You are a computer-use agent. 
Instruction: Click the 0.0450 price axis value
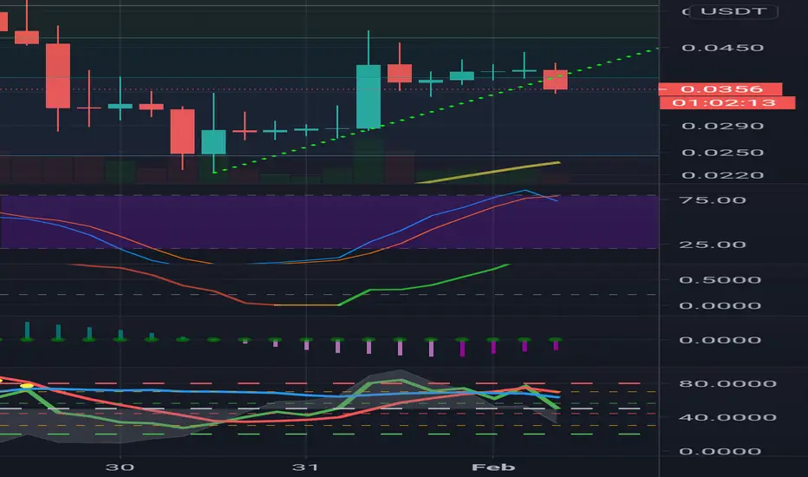[x=722, y=48]
